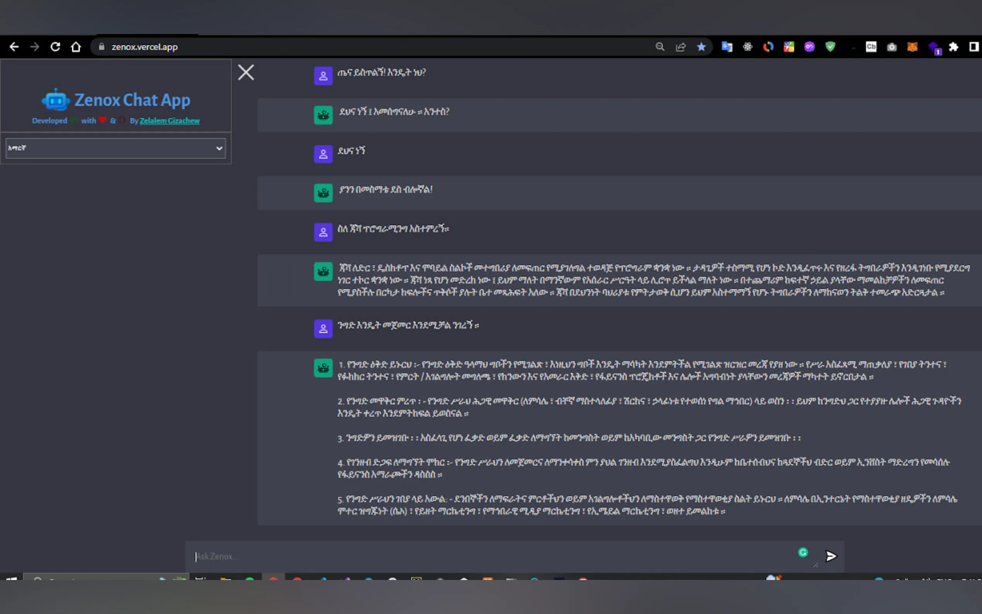Image resolution: width=982 pixels, height=614 pixels.
Task: Open the browser Extensions puzzle menu
Action: [x=953, y=47]
